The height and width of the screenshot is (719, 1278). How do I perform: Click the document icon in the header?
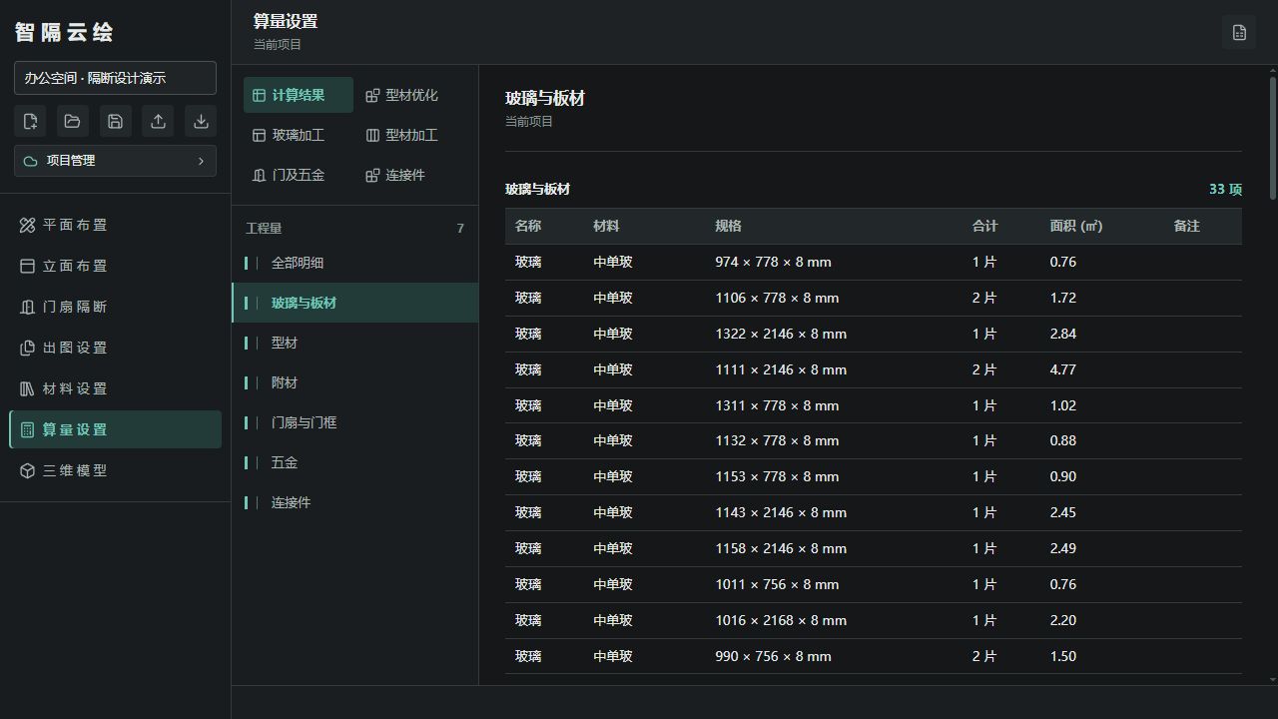[1239, 32]
